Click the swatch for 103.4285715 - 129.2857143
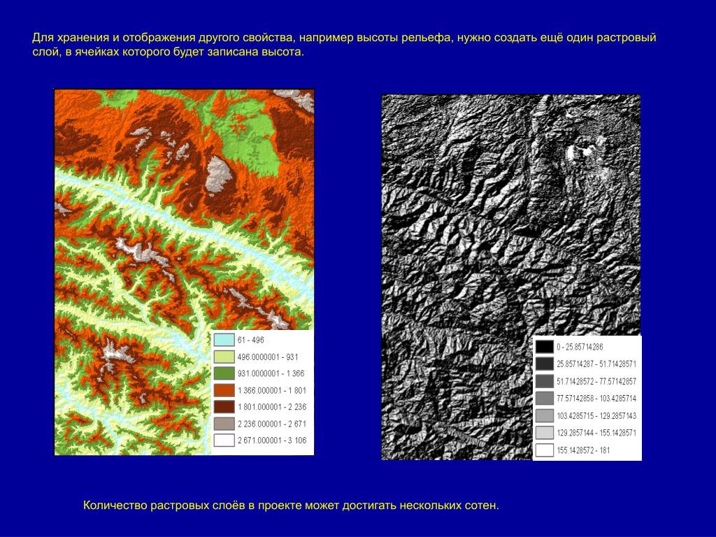716x537 pixels. 544,415
